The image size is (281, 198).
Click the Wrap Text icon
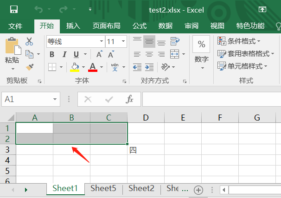pyautogui.click(x=175, y=42)
